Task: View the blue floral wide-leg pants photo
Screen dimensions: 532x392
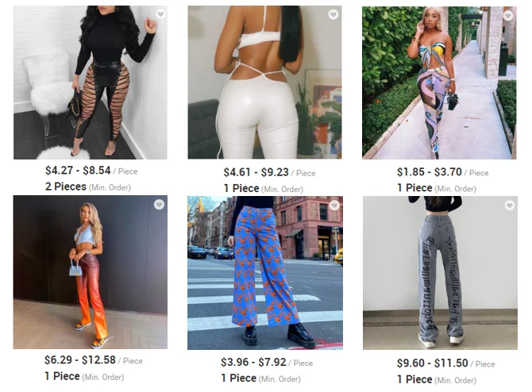Action: [x=265, y=273]
